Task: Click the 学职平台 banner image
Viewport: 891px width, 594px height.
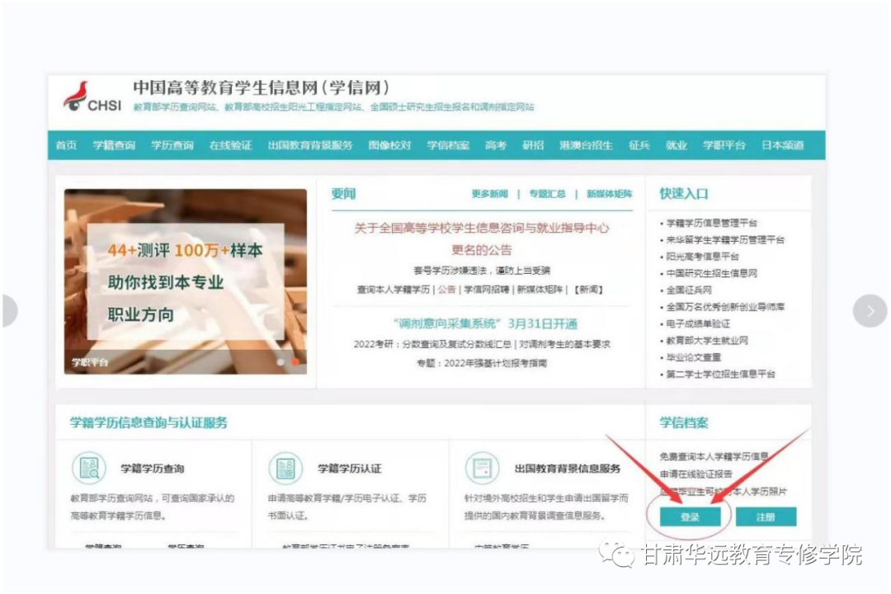Action: [x=185, y=280]
